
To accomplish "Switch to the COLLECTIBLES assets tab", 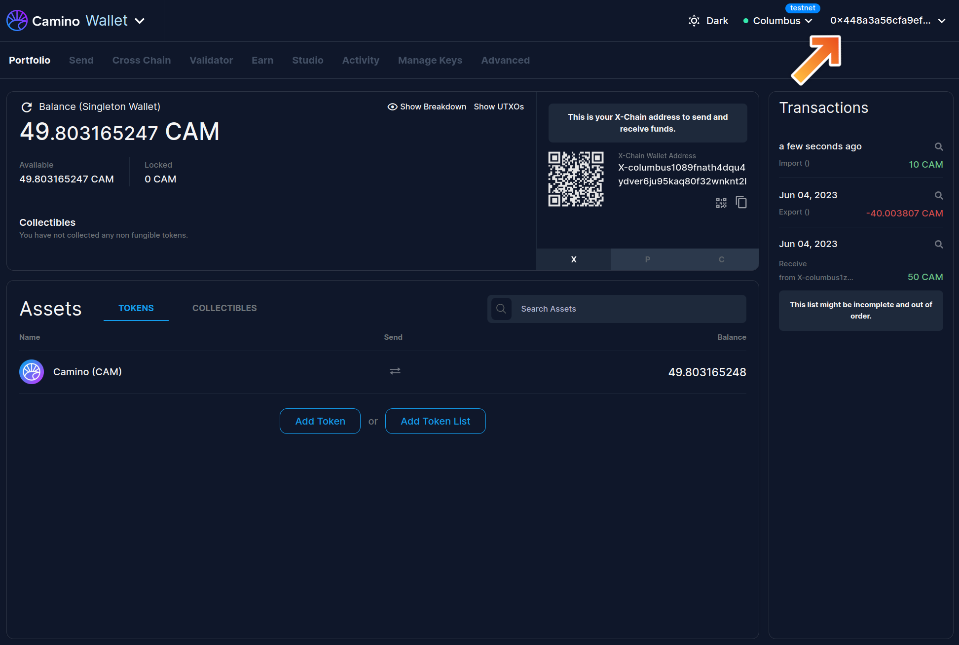I will 224,308.
